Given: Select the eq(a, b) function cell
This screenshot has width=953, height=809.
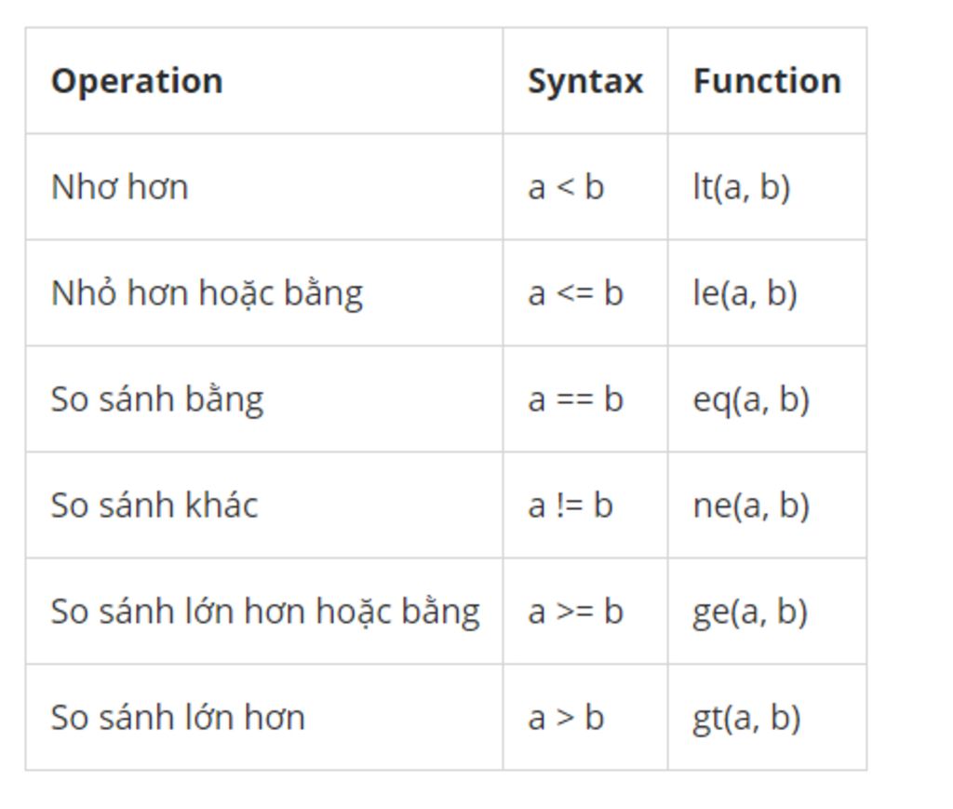Looking at the screenshot, I should tap(751, 399).
